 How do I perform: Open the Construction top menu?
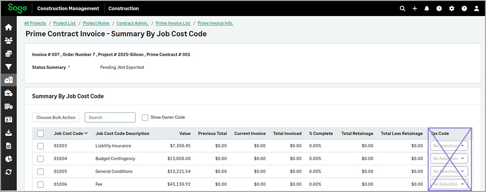tap(123, 9)
